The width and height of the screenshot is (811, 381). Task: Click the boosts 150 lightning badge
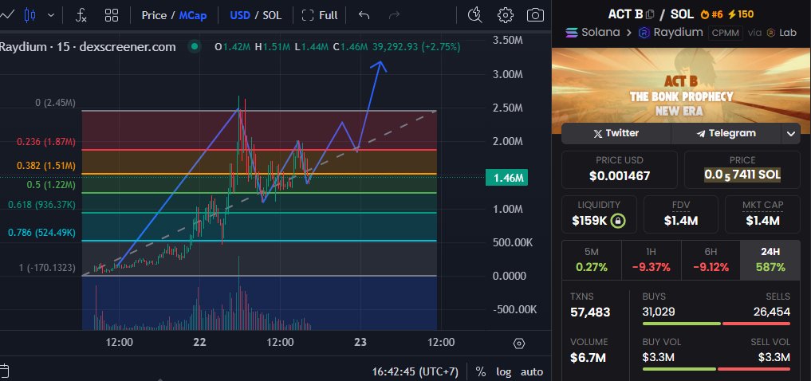coord(741,14)
